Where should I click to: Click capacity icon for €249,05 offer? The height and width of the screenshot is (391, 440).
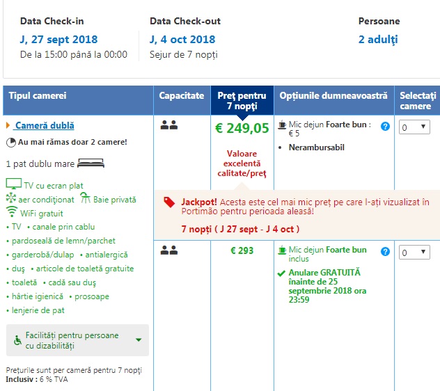click(168, 126)
